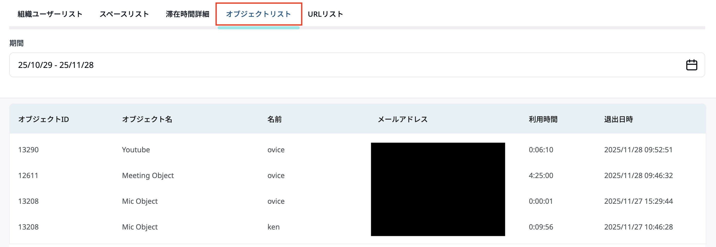This screenshot has height=247, width=716.
Task: Click the 名前 column header
Action: pos(274,119)
